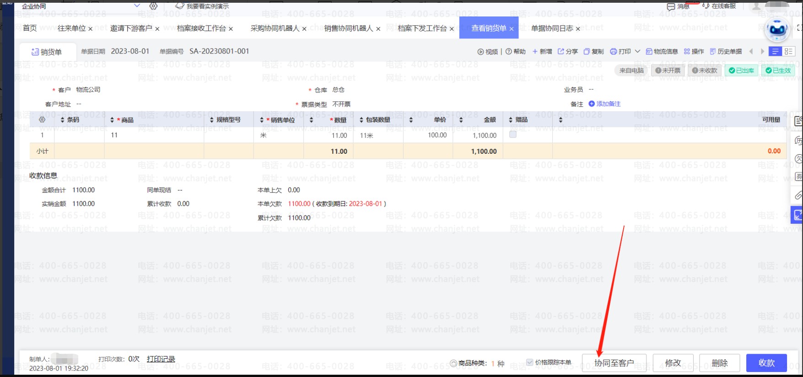Click the paperclip attachment sidebar icon
This screenshot has width=803, height=377.
click(798, 195)
